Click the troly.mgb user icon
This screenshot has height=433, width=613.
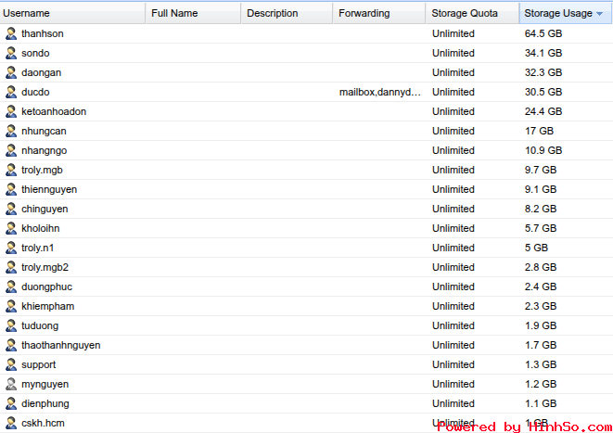point(11,170)
